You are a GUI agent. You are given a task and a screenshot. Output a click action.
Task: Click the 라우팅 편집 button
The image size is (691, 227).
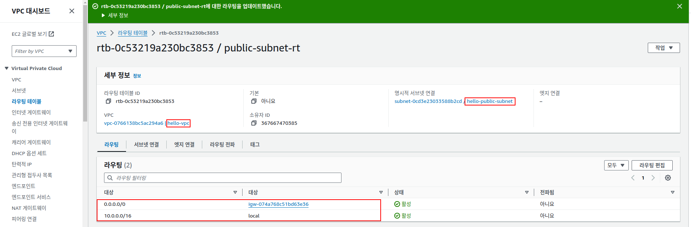(x=652, y=165)
